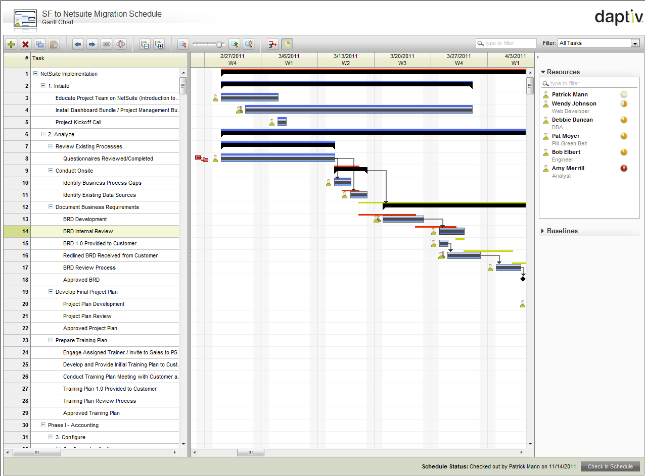Screen dimensions: 645x476
Task: Collapse Document Business Requirements group
Action: (x=51, y=207)
